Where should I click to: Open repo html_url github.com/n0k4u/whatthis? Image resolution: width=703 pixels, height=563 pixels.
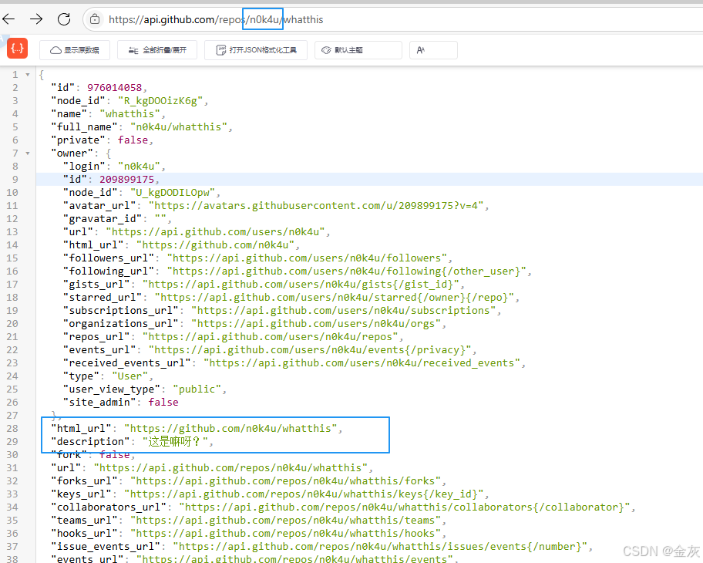click(231, 428)
